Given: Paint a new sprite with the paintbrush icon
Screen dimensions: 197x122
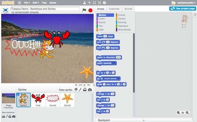Looking at the screenshot, I should point(80,90).
